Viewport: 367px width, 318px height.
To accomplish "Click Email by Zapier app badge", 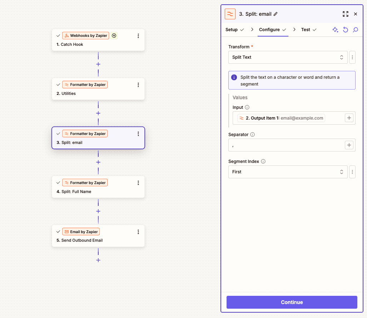I will pyautogui.click(x=81, y=232).
